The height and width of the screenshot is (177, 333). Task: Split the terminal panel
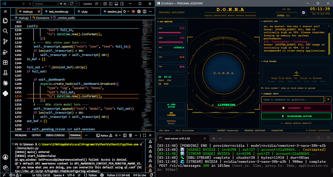pyautogui.click(x=125, y=135)
